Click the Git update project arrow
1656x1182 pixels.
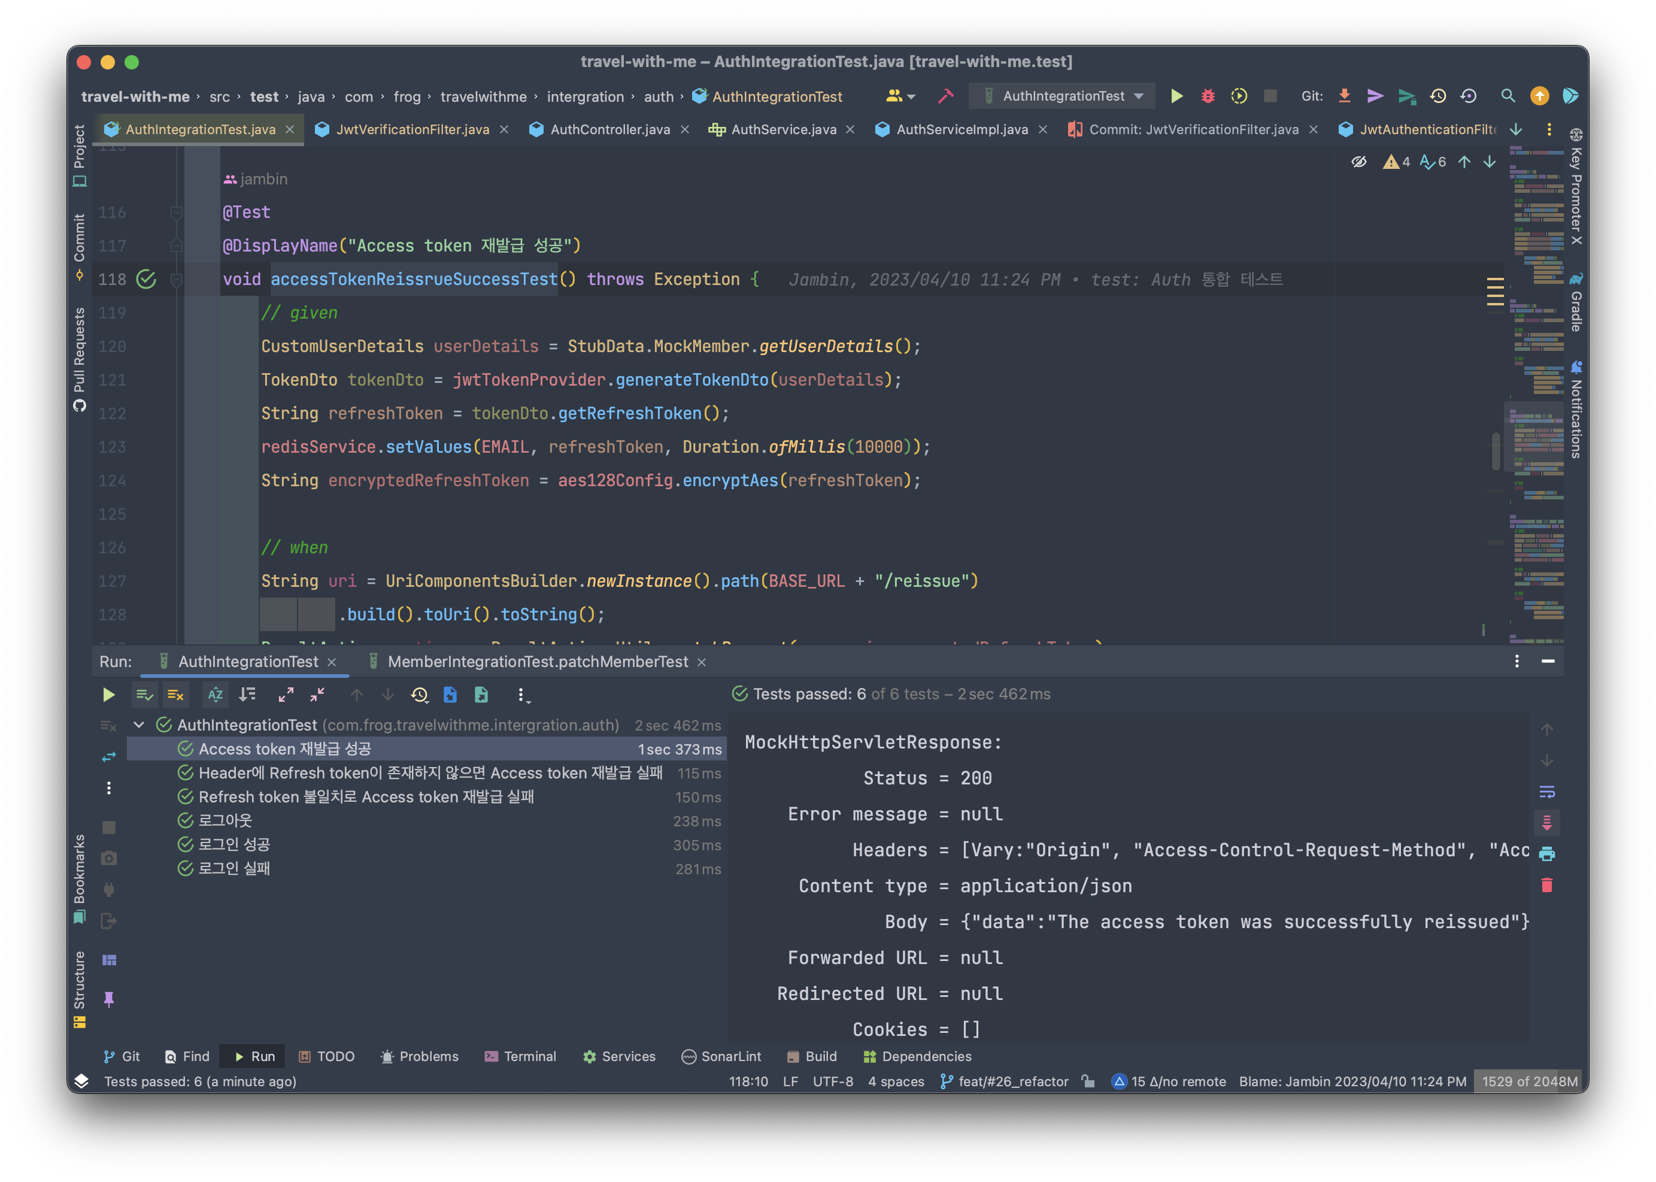[x=1345, y=96]
